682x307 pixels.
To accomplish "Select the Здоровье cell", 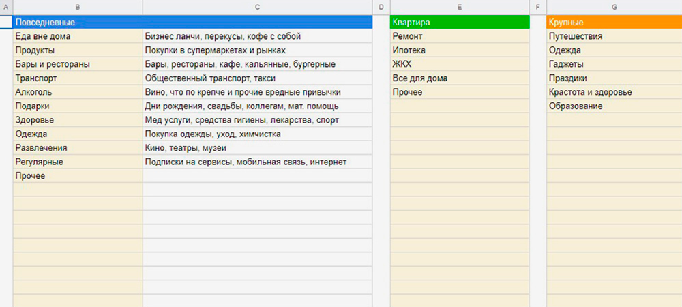I will point(78,120).
